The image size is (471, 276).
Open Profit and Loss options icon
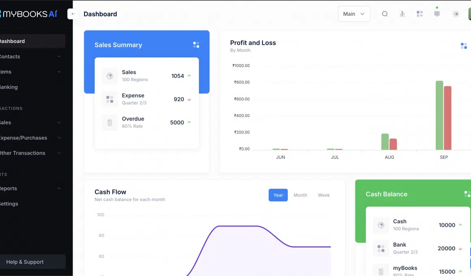pos(464,46)
